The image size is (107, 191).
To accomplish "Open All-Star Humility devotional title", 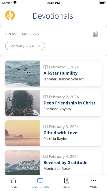I will [61, 73].
